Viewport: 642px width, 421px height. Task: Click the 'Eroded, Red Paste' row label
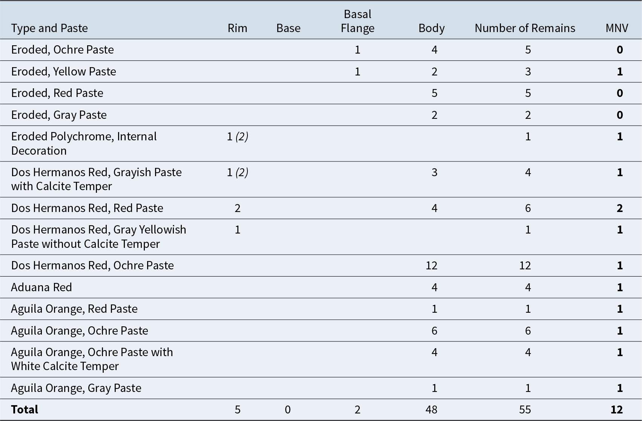coord(57,93)
